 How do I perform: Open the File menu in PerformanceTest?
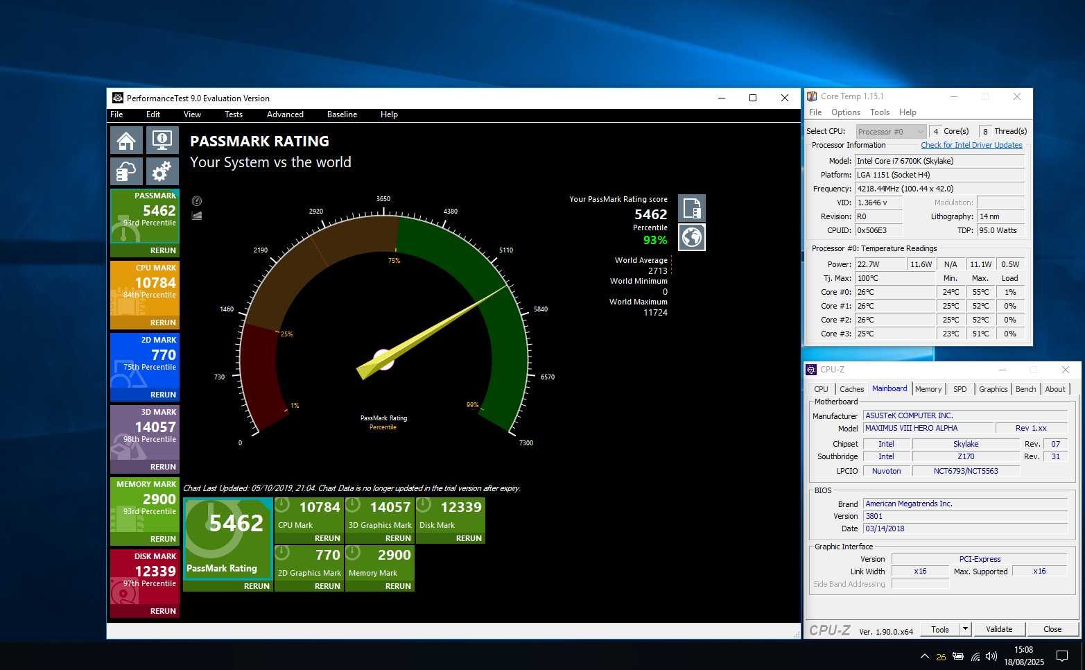pyautogui.click(x=116, y=114)
